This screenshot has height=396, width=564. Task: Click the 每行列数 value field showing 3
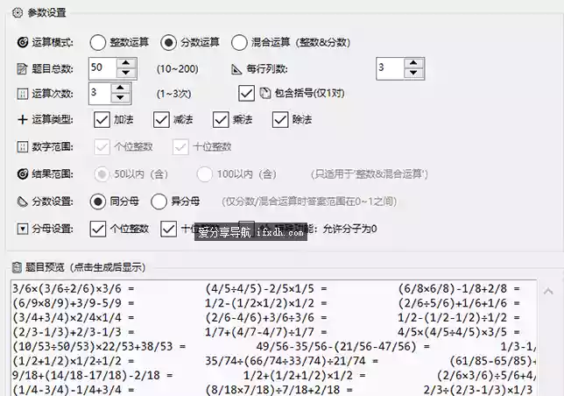click(x=391, y=68)
